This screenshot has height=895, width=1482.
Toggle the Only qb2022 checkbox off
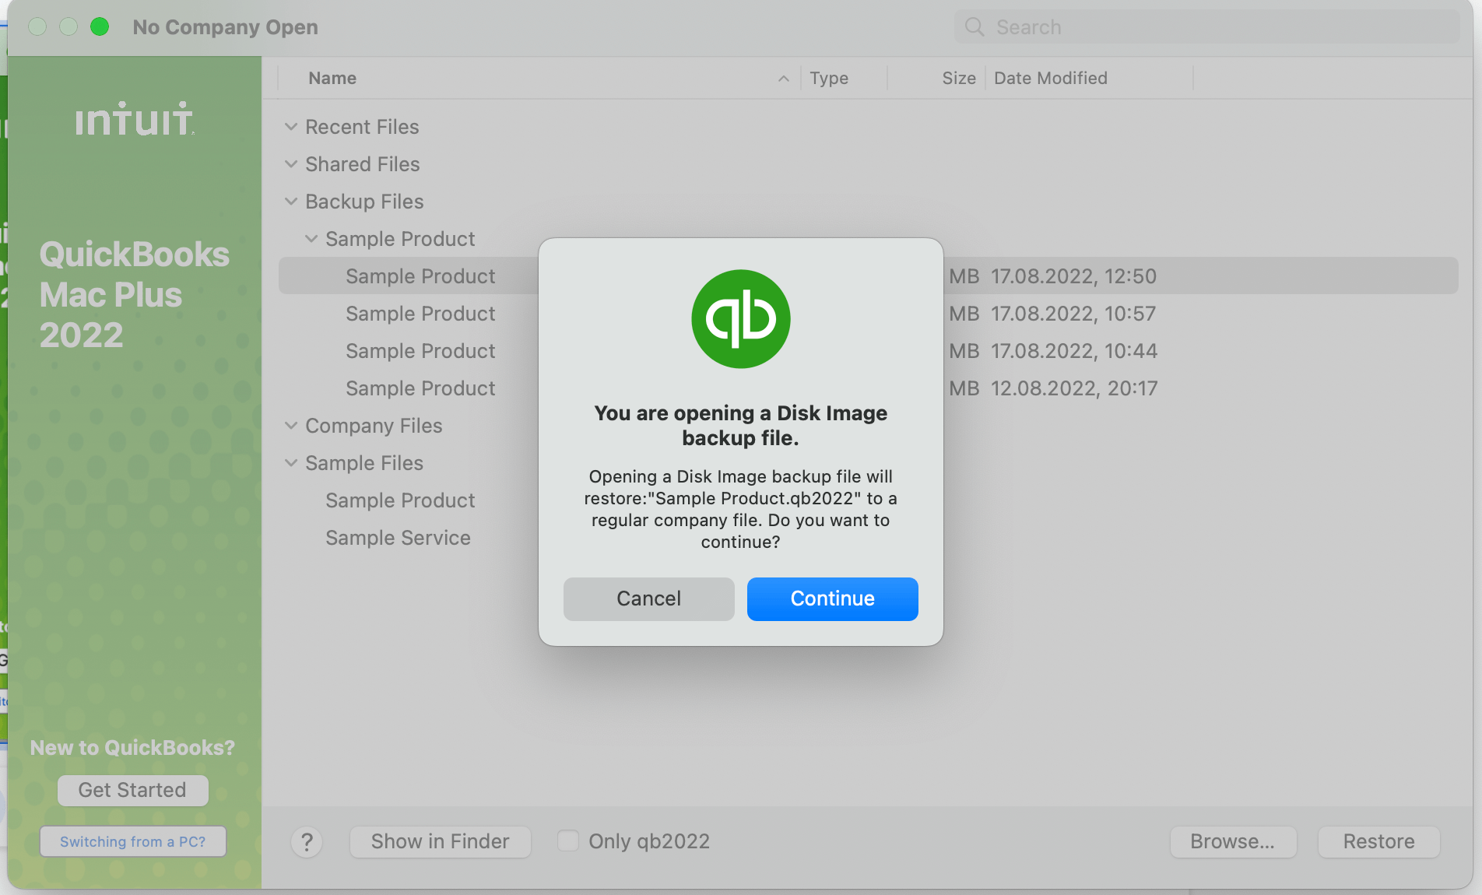click(567, 841)
